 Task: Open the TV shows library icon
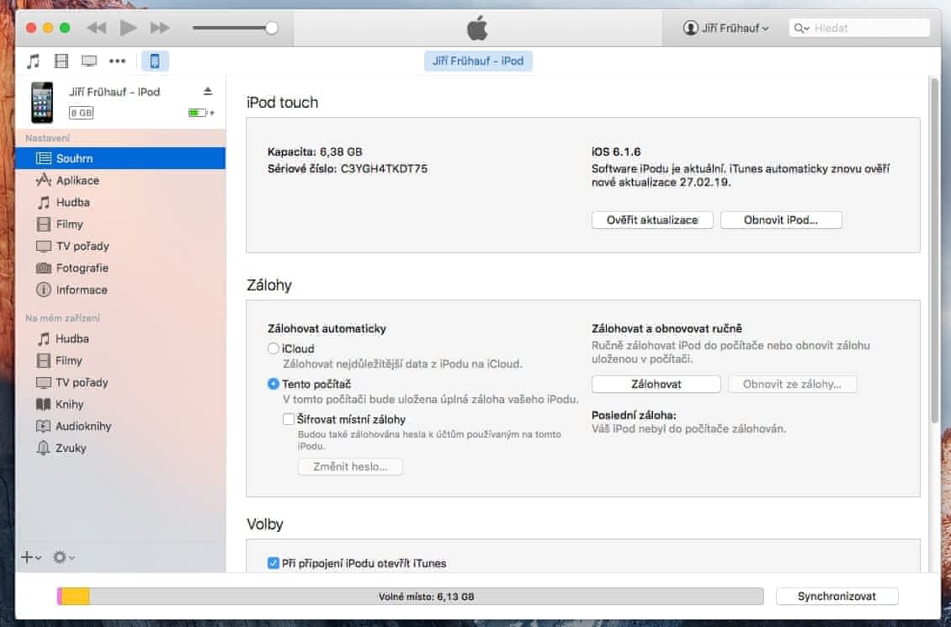(89, 61)
